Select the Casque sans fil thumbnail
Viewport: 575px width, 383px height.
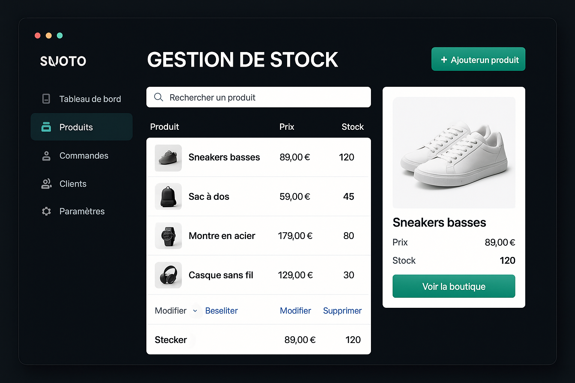click(168, 275)
